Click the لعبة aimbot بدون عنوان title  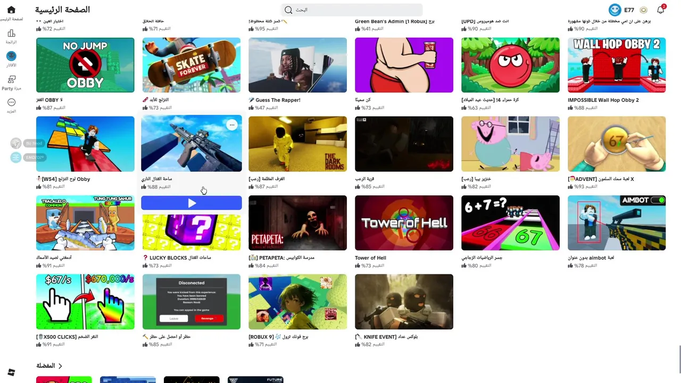591,258
